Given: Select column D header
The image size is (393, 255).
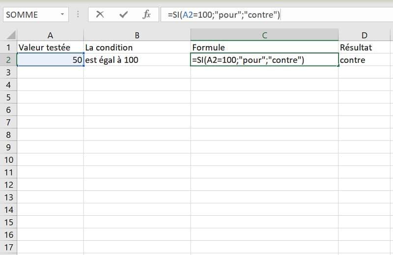Looking at the screenshot, I should tap(364, 35).
